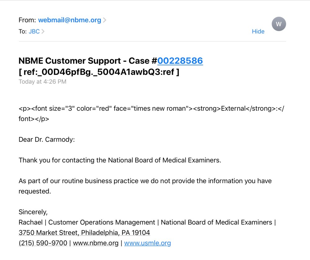Open the www.usmle.org link
The image size is (310, 260).
pyautogui.click(x=147, y=243)
